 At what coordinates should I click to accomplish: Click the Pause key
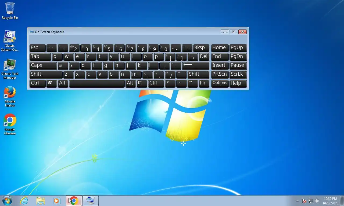pos(238,66)
